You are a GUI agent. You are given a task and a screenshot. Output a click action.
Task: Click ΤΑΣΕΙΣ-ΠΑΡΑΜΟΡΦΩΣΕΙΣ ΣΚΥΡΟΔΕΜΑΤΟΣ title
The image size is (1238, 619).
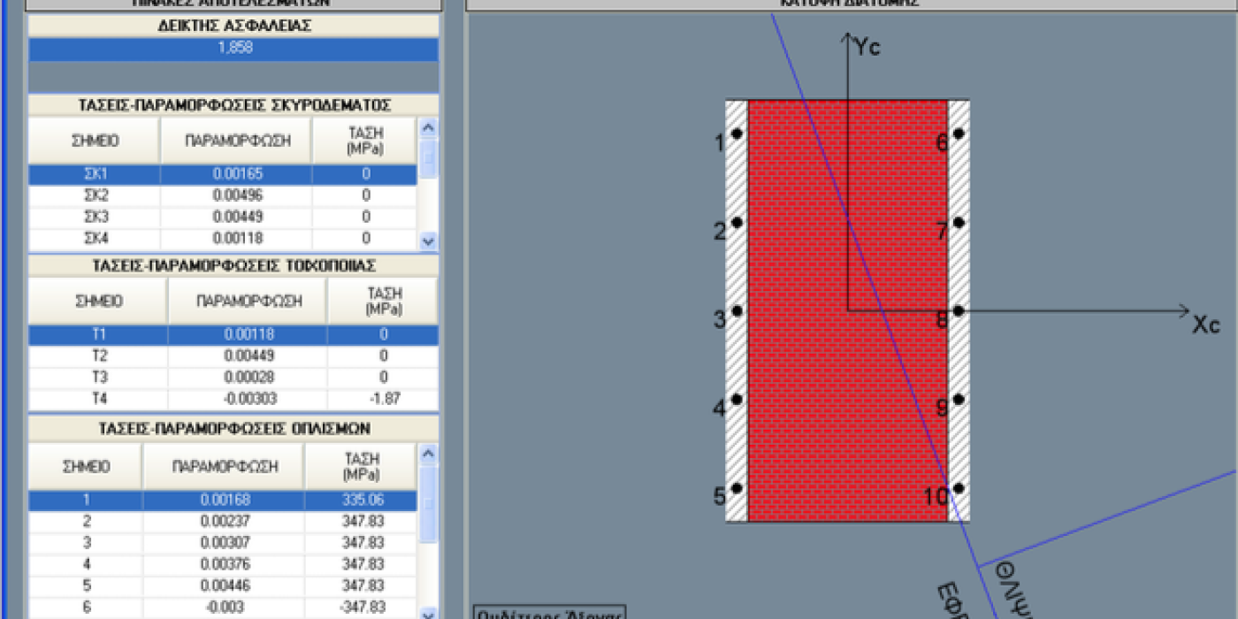[233, 105]
